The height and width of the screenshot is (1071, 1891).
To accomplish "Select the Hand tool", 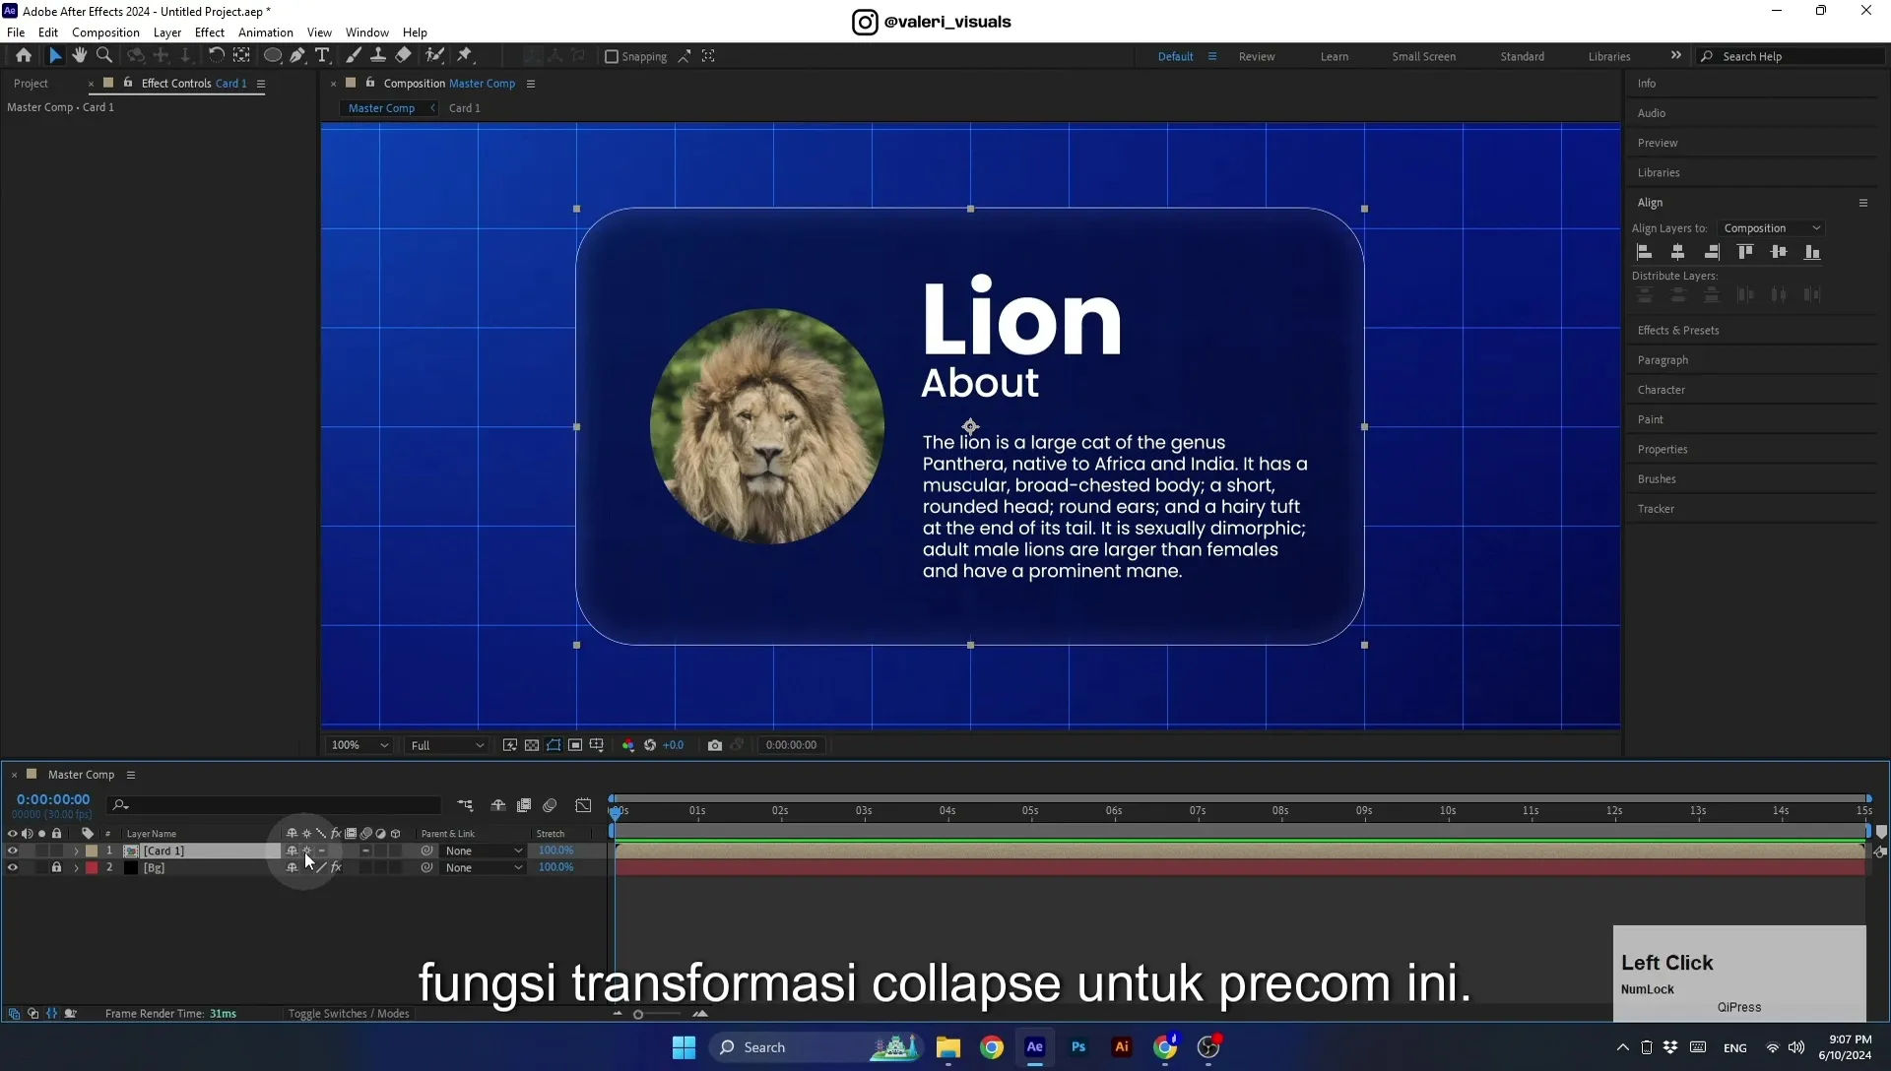I will pos(80,56).
